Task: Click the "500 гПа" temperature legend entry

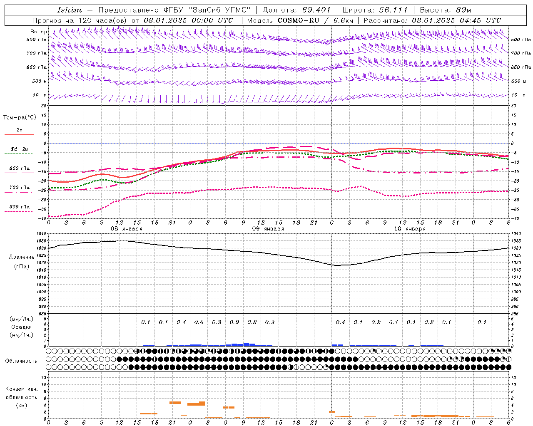Action: 19,207
